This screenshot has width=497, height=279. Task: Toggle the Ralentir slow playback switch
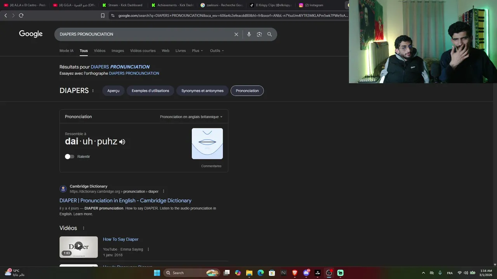70,157
